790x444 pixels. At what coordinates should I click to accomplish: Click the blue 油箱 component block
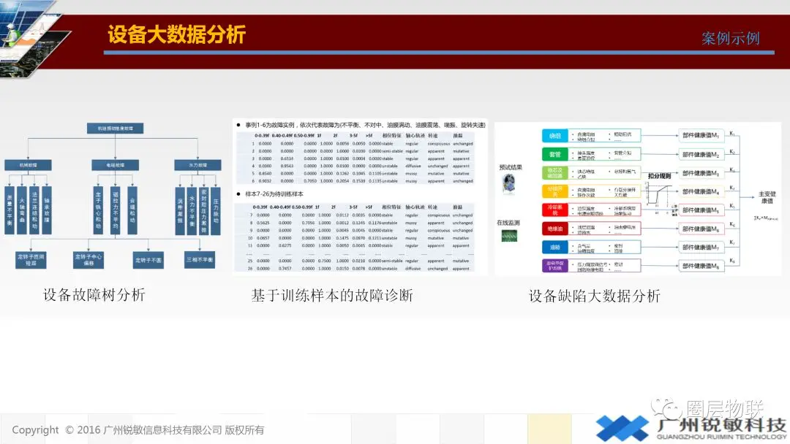point(554,247)
